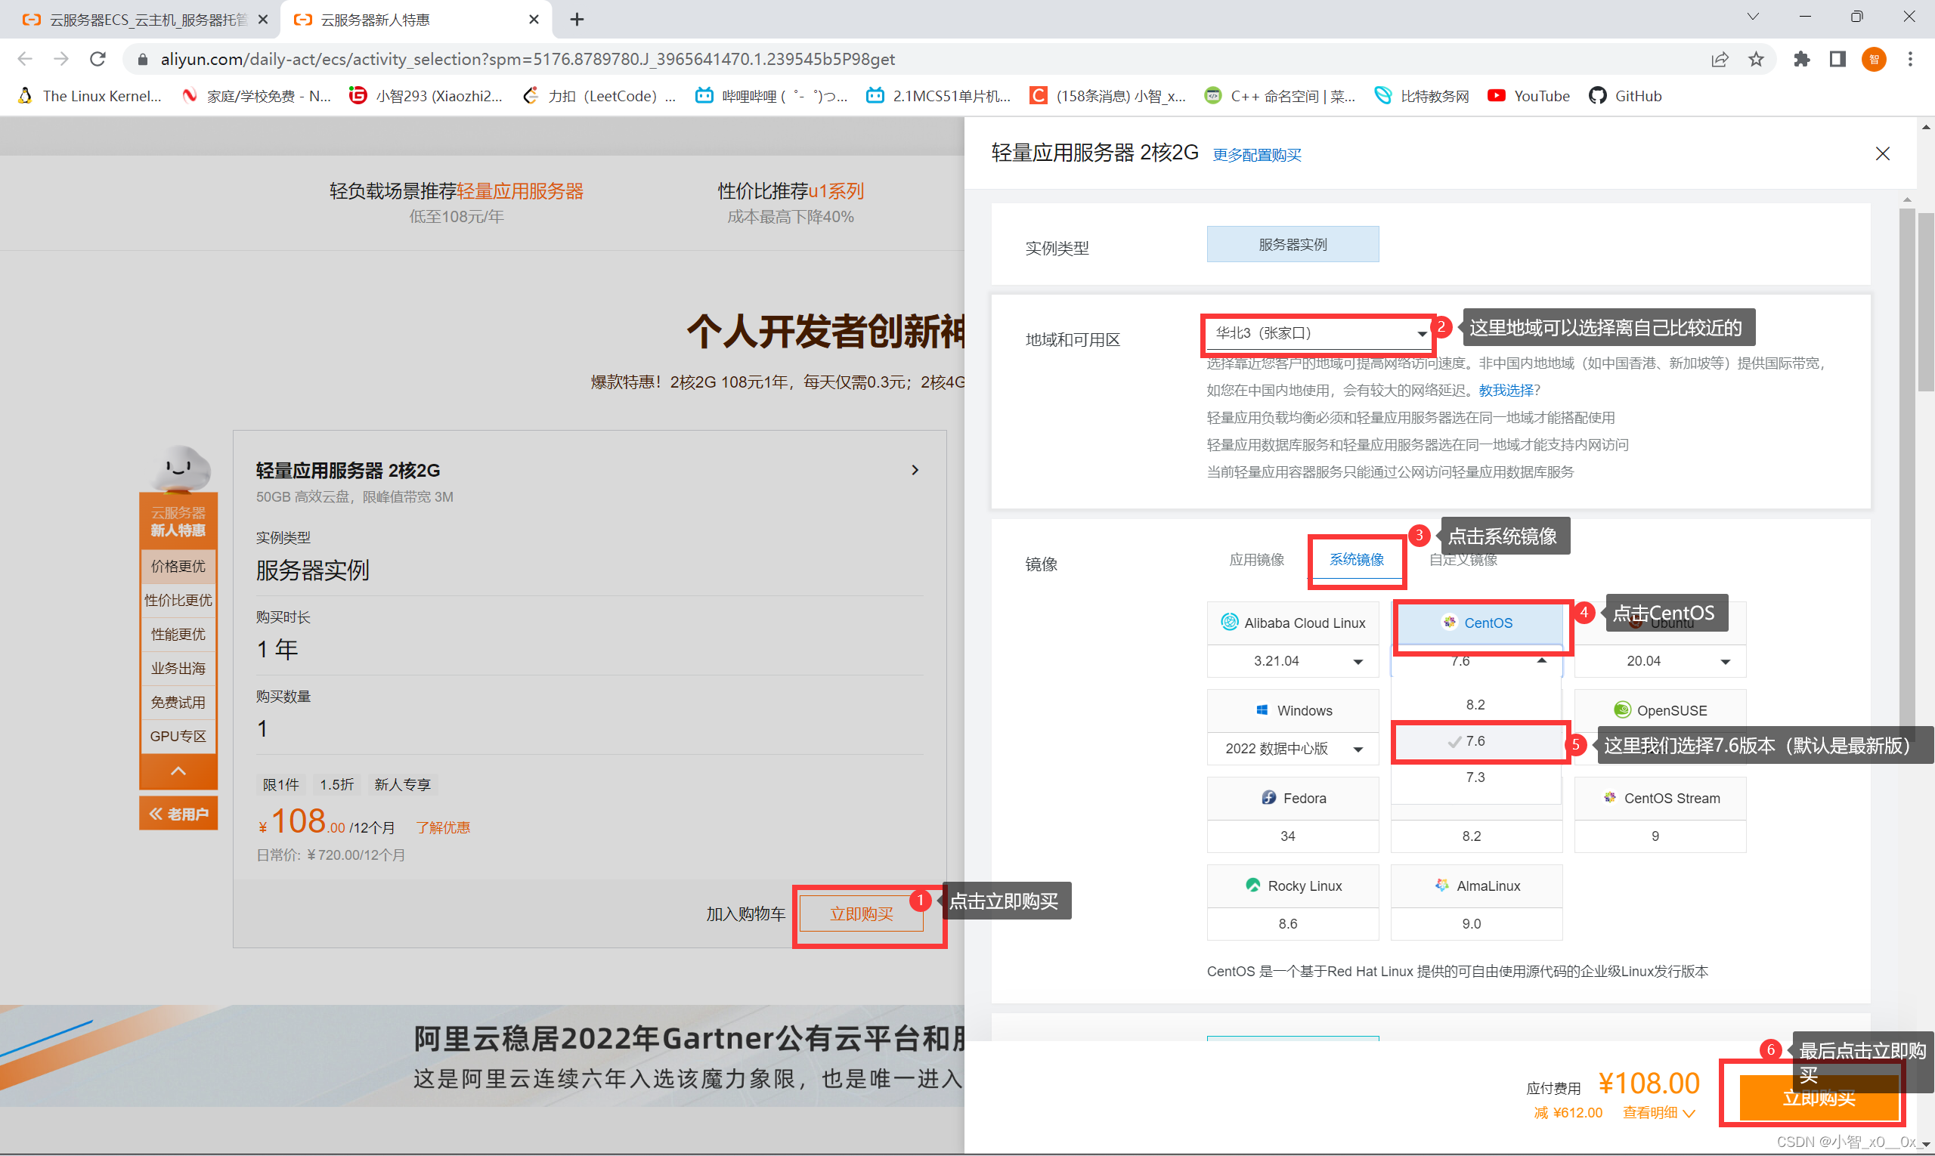Select the OpenSUSE image

coord(1660,710)
